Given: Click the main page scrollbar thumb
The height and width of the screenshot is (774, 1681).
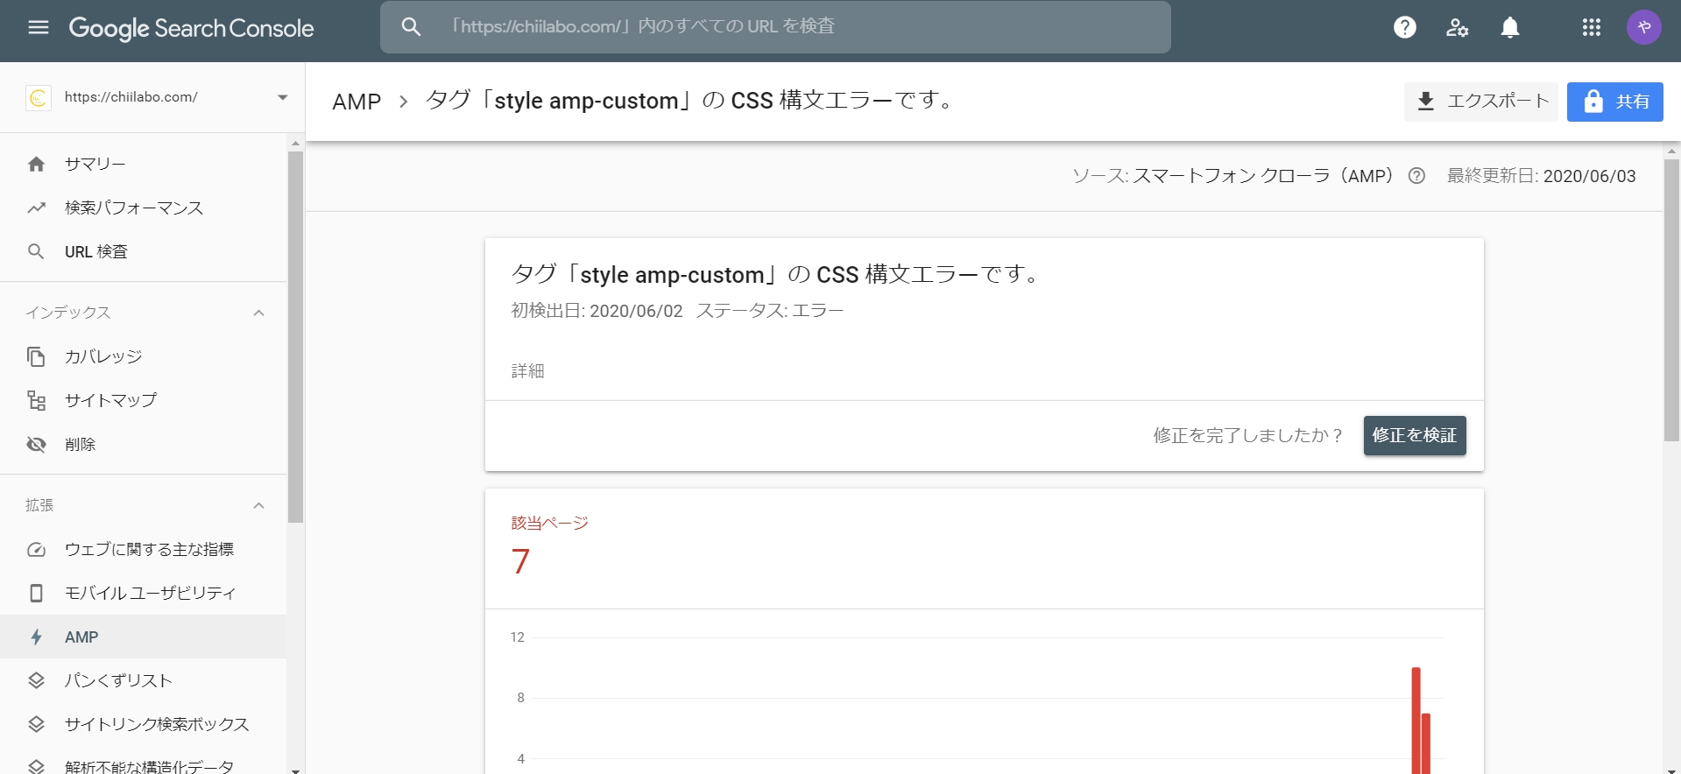Looking at the screenshot, I should click(x=1672, y=300).
